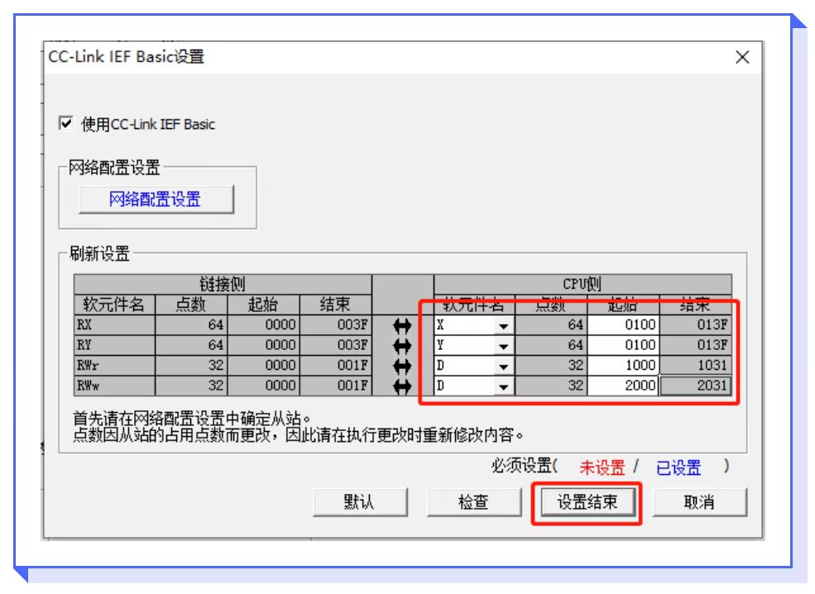Image resolution: width=815 pixels, height=594 pixels.
Task: Click CPU points cell 32 in RWr row
Action: pyautogui.click(x=551, y=366)
